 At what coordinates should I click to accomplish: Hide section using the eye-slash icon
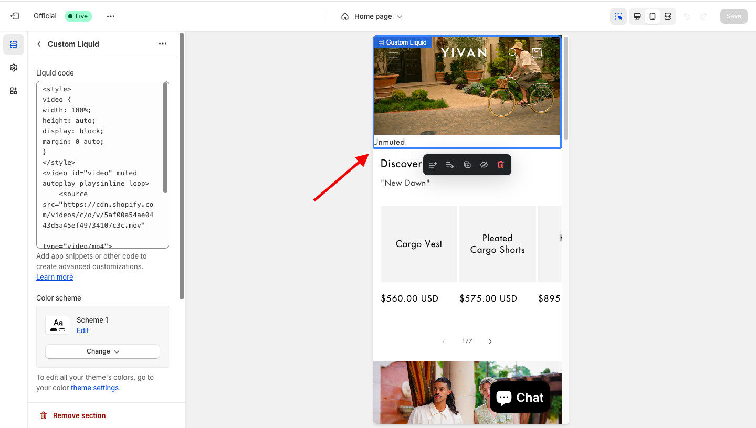484,165
